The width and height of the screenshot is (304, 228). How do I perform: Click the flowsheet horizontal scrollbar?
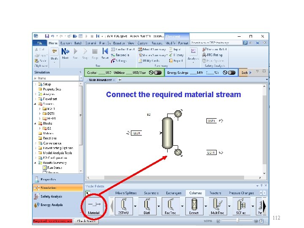[x=174, y=178]
